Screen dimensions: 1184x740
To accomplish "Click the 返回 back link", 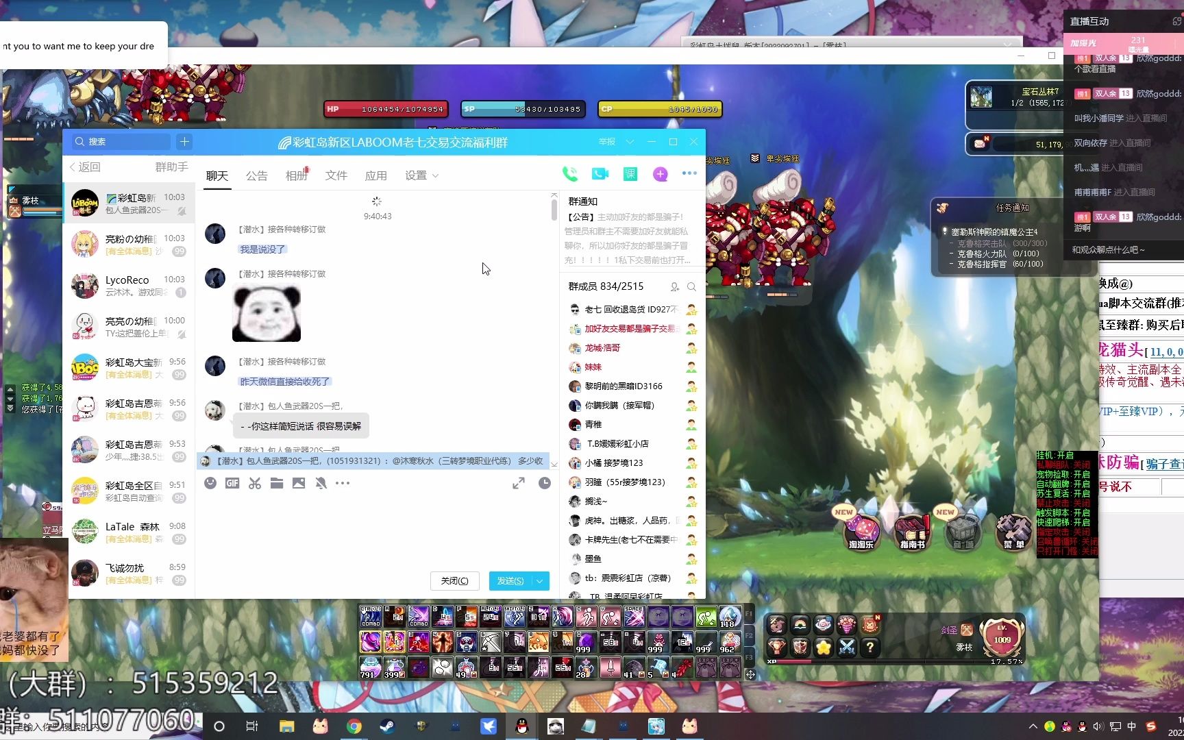I will coord(85,166).
